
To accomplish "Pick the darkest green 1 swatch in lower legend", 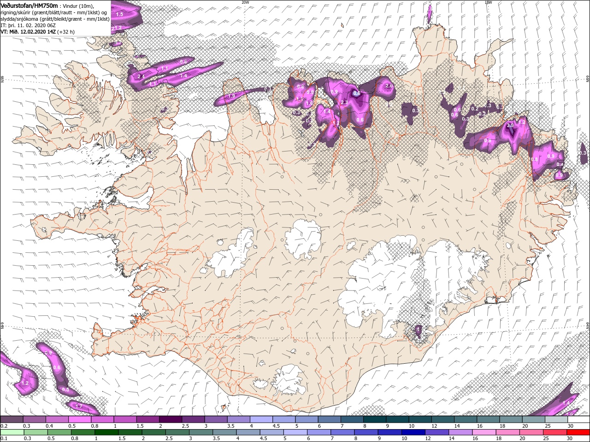I will [106, 432].
